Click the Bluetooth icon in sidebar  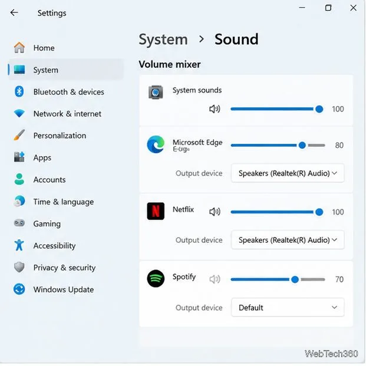click(x=19, y=91)
